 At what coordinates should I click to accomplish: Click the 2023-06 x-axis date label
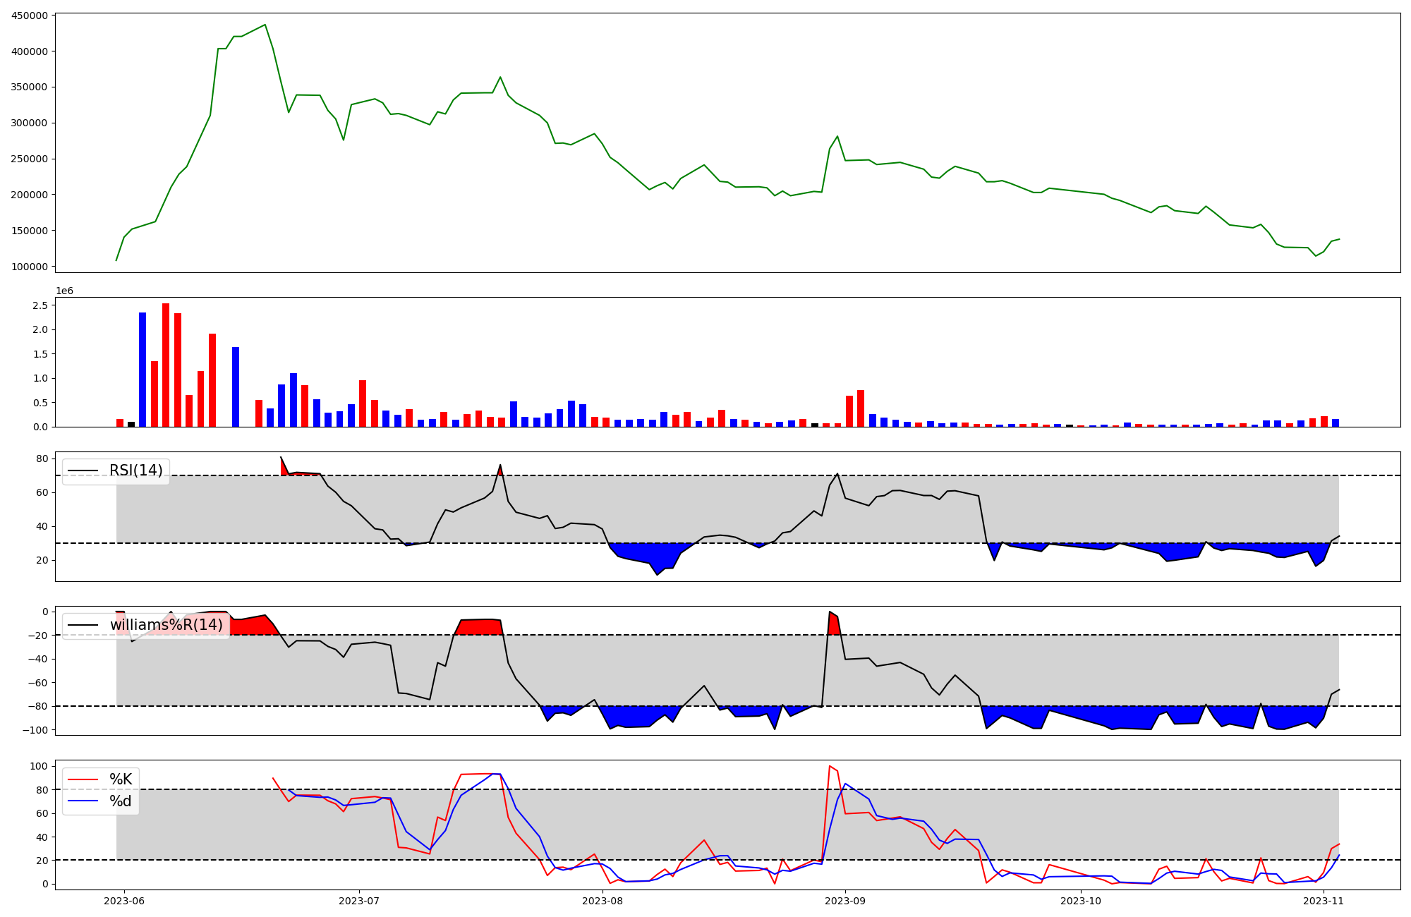124,901
